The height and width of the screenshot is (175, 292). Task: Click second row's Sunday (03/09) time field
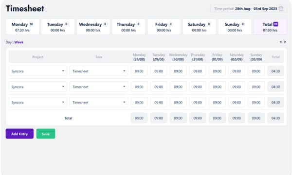coord(256,87)
